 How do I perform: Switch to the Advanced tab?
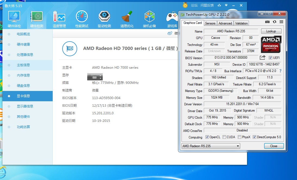(x=225, y=23)
